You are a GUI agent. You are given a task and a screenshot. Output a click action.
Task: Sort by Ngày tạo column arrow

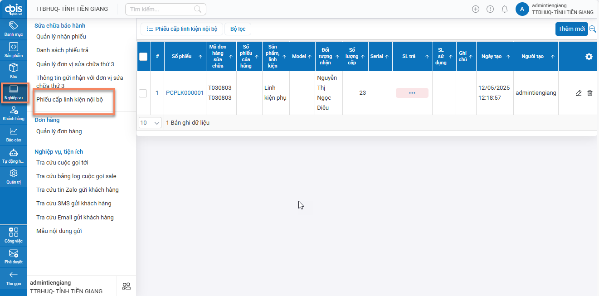[x=508, y=57]
